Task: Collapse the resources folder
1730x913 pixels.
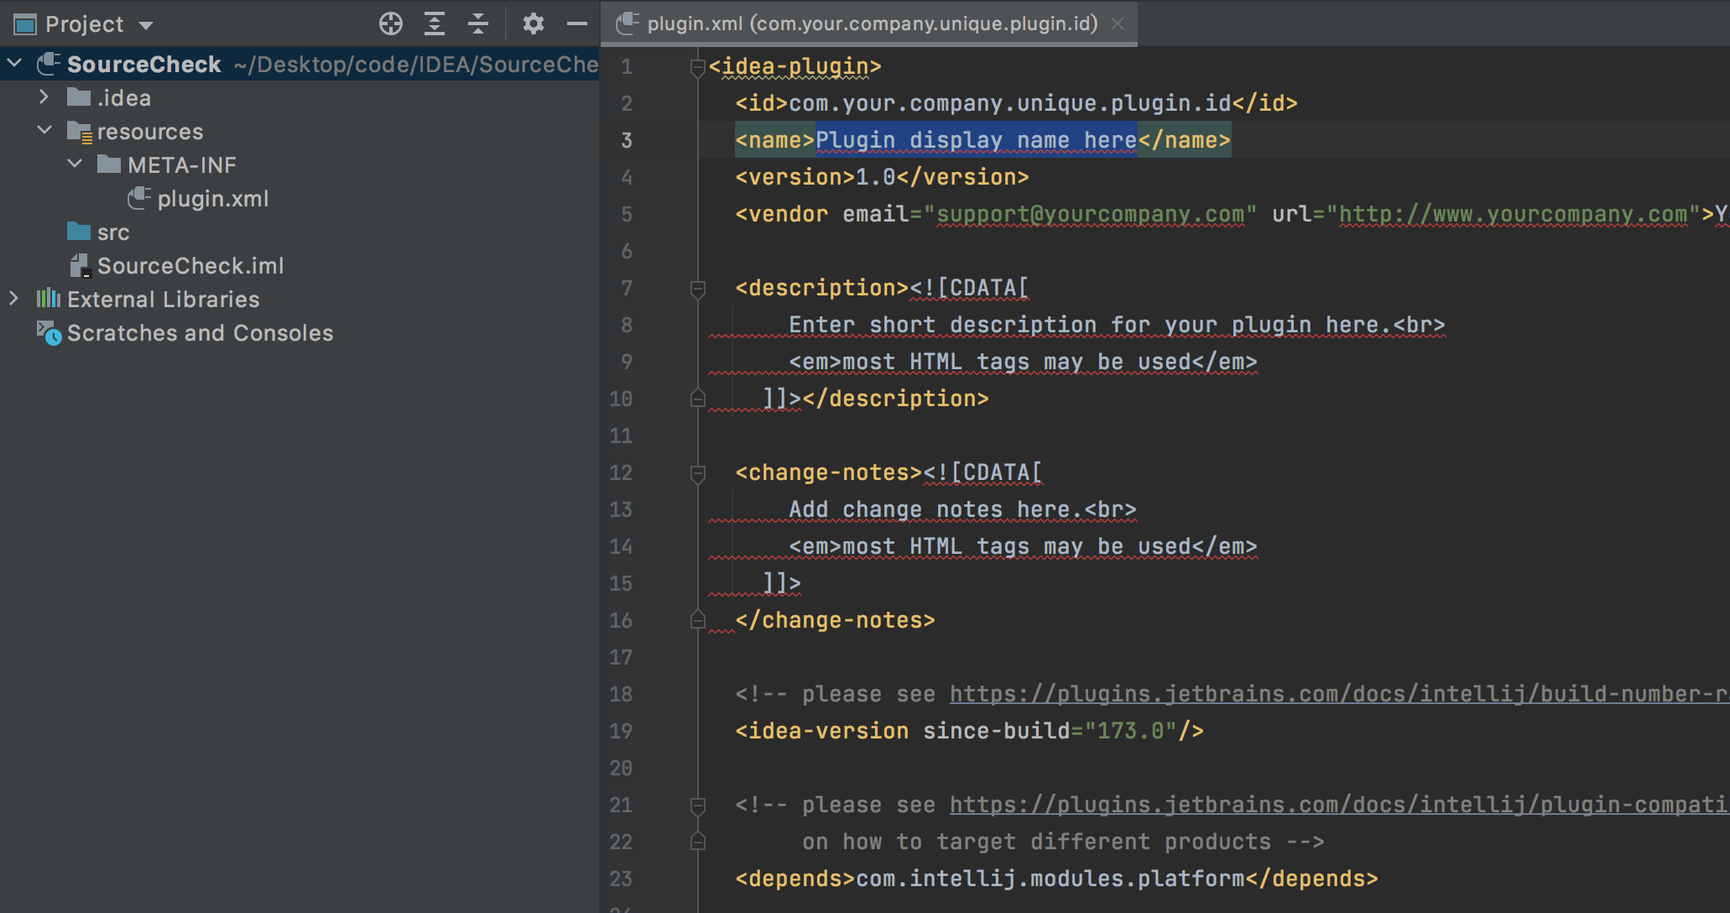Action: click(x=44, y=131)
